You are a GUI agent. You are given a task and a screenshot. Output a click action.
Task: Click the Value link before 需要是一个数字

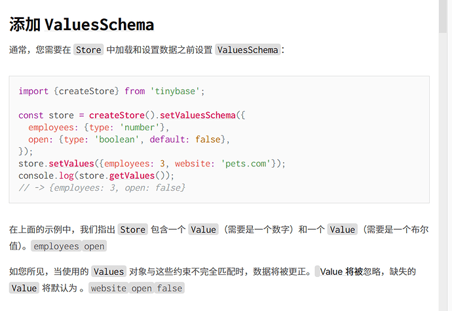[x=203, y=230]
